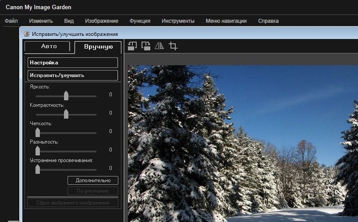Select the Вручную tab
358x222 pixels.
(98, 47)
